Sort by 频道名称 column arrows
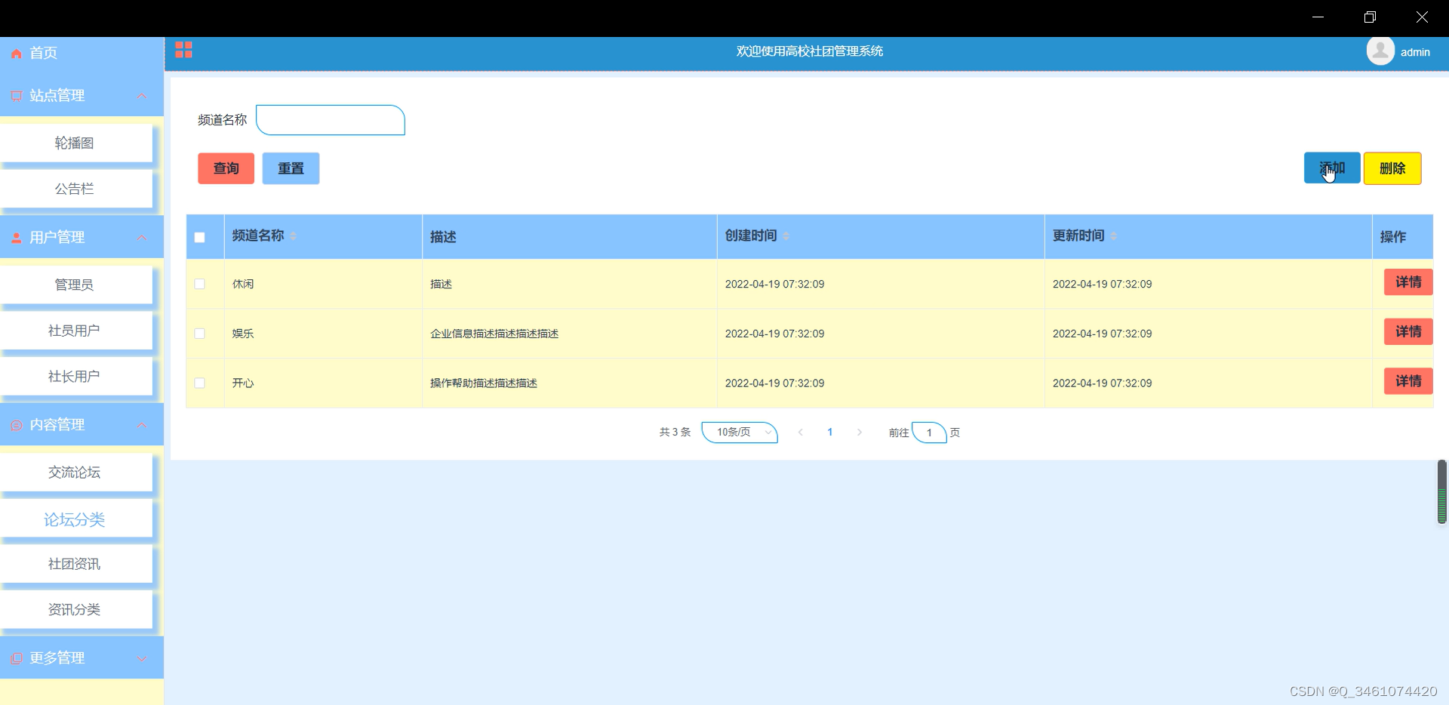The height and width of the screenshot is (705, 1449). [x=294, y=236]
